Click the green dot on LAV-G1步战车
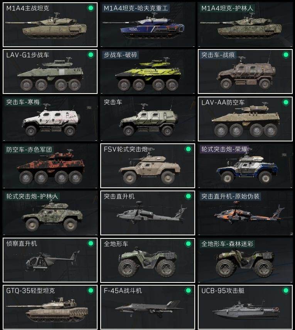Screen dimensions: 295x330 click(91, 55)
